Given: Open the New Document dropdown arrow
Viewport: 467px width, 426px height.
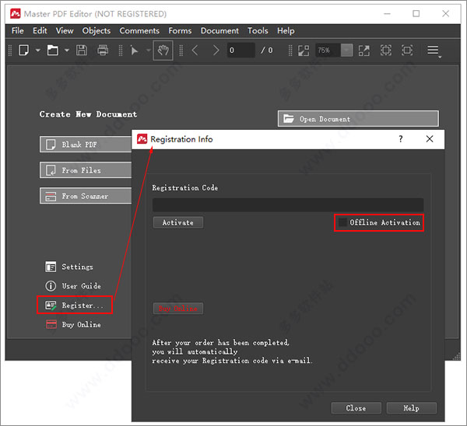Looking at the screenshot, I should tap(38, 51).
